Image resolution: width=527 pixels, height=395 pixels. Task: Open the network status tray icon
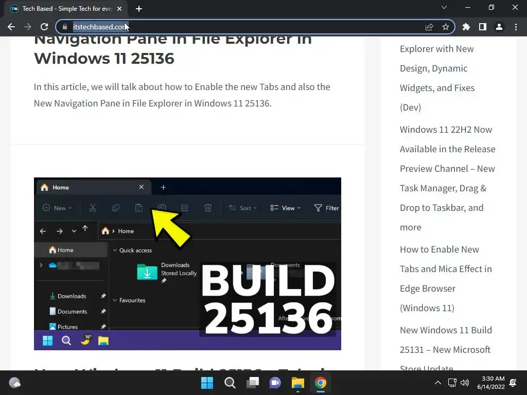pyautogui.click(x=452, y=383)
